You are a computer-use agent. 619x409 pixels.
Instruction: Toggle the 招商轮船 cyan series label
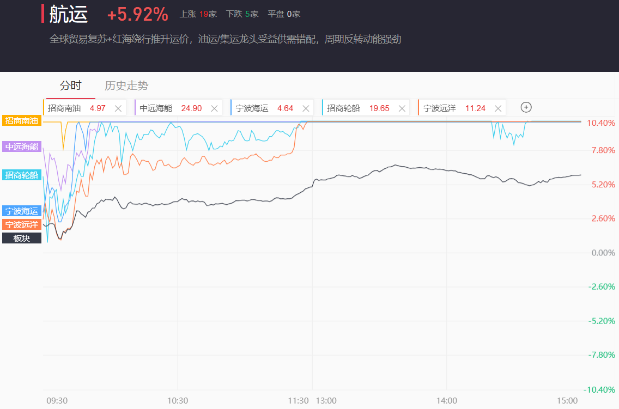(22, 175)
